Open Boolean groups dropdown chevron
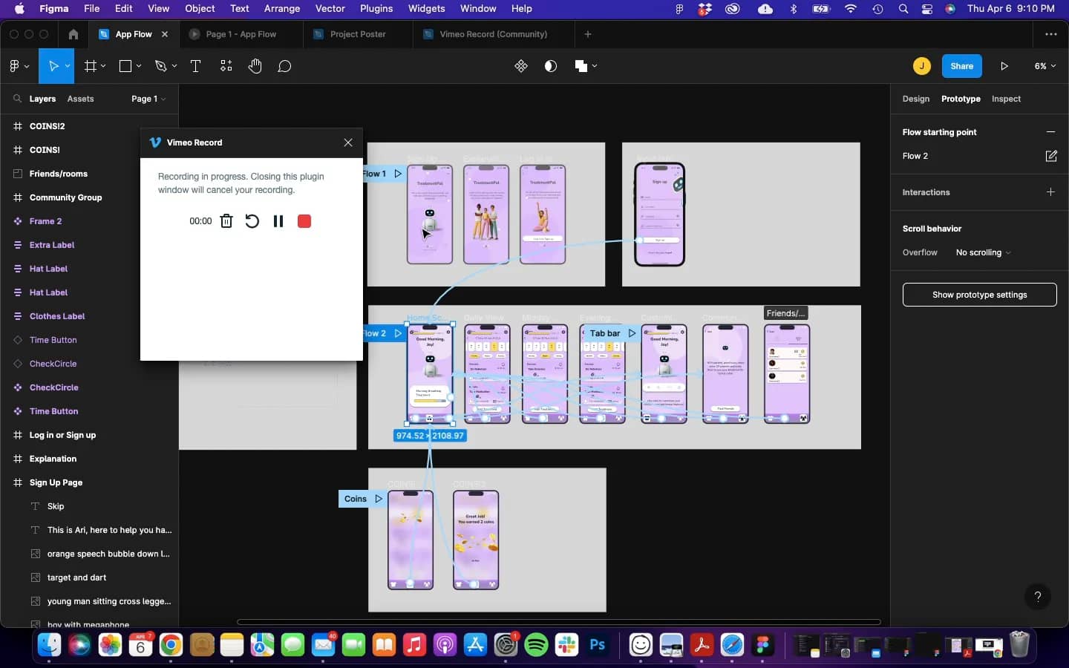Image resolution: width=1069 pixels, height=668 pixels. coord(595,66)
